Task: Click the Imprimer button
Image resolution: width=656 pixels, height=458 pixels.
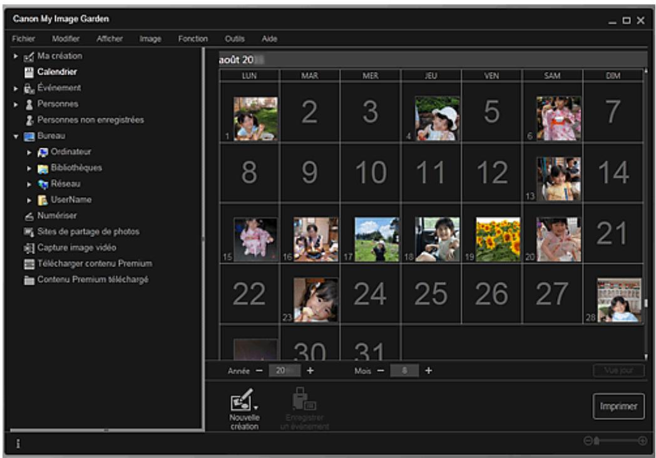Action: [x=618, y=406]
